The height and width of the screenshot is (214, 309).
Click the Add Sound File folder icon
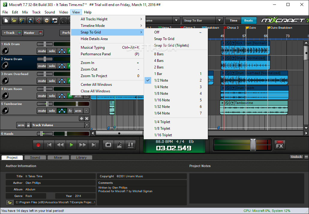coord(22,20)
